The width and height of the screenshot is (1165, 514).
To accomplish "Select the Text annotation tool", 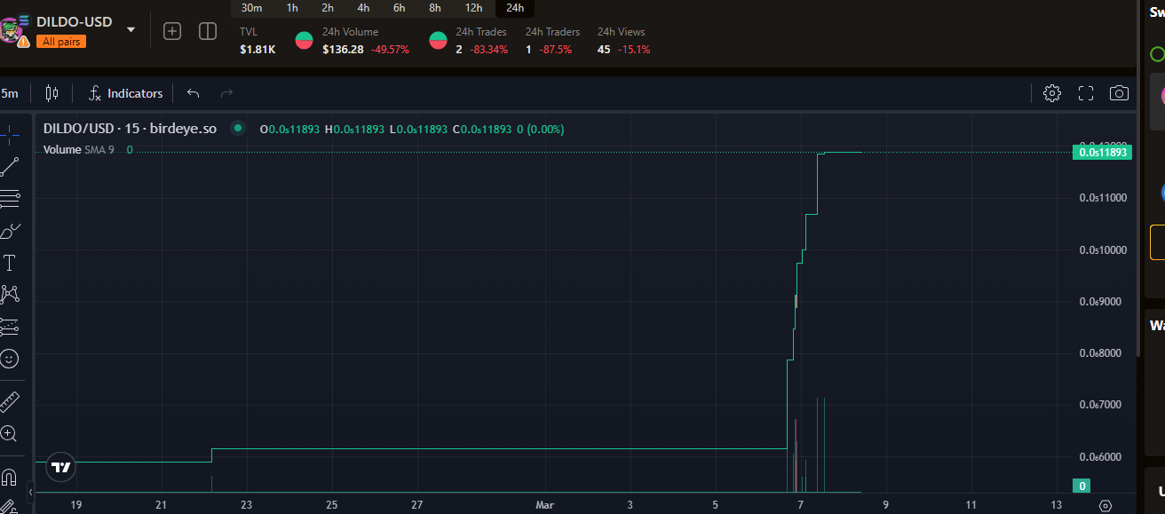I will click(9, 263).
